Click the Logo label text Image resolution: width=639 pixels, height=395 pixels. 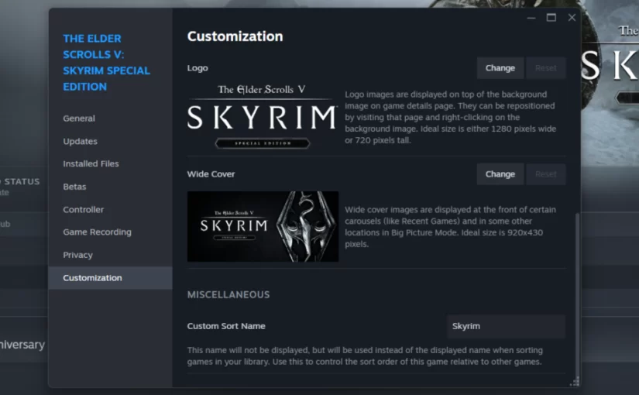click(198, 68)
